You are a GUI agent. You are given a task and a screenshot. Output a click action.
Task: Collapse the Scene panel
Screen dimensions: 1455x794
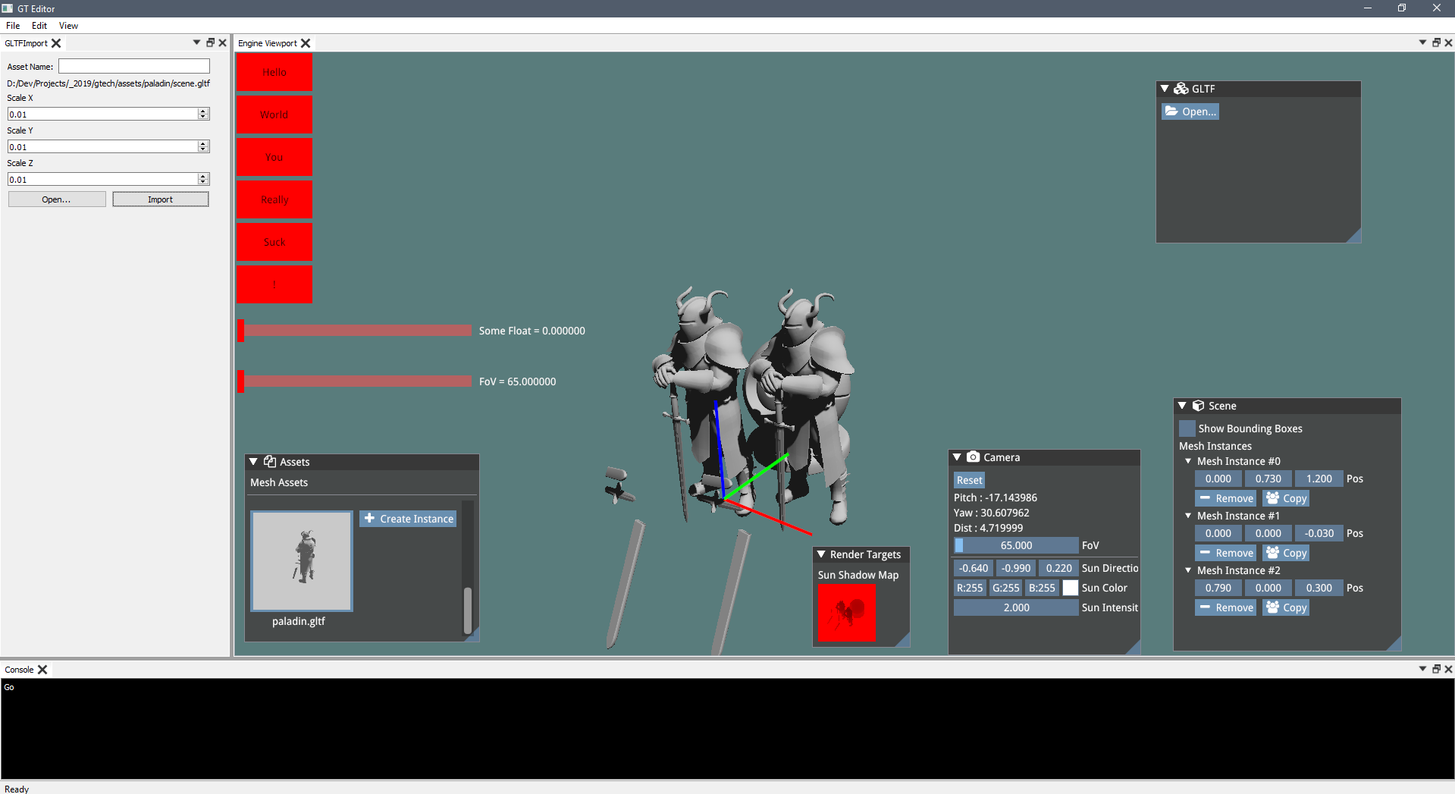tap(1182, 406)
